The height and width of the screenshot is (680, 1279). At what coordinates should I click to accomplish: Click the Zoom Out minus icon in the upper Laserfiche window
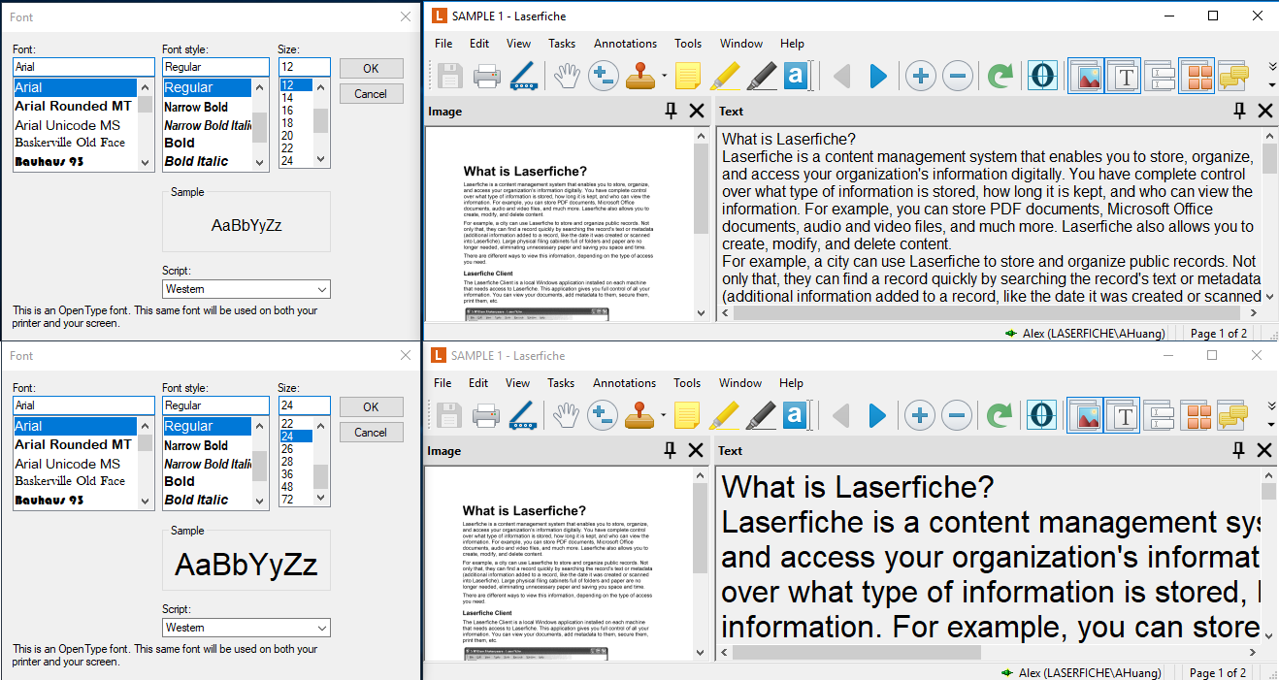[957, 76]
